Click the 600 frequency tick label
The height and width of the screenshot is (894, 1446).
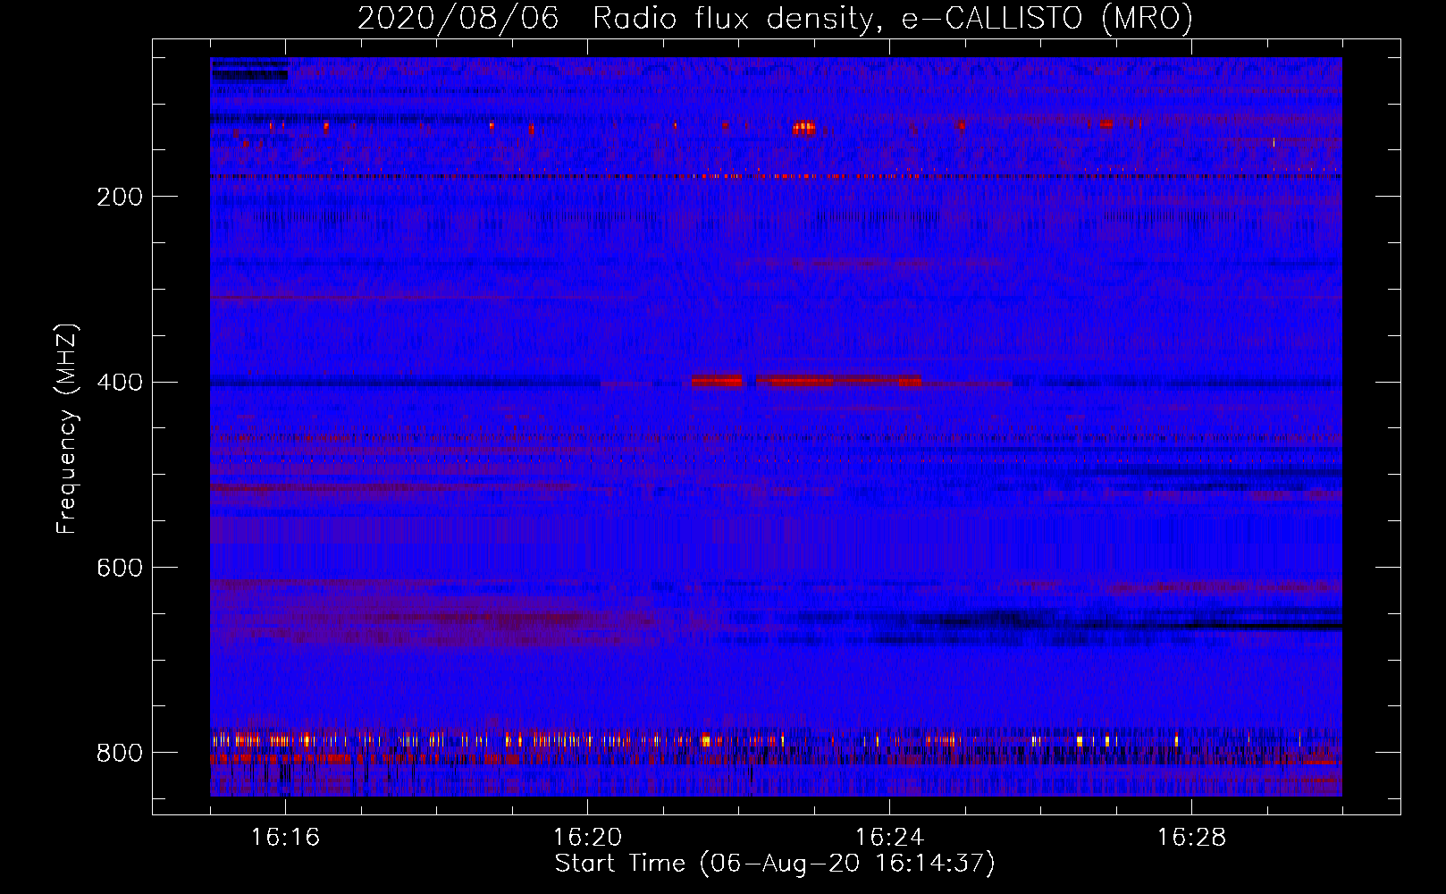pyautogui.click(x=120, y=569)
